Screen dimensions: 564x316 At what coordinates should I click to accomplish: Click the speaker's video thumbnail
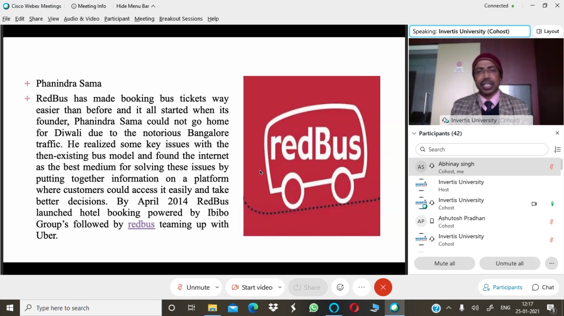tap(486, 82)
